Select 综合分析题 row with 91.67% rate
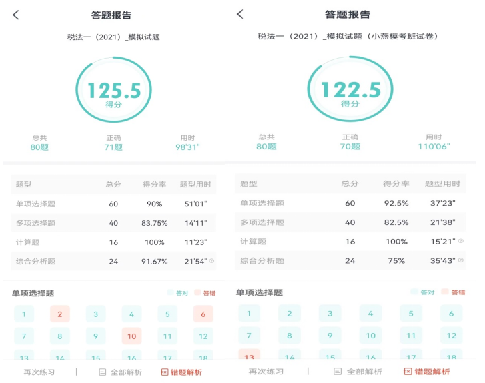 [x=113, y=261]
